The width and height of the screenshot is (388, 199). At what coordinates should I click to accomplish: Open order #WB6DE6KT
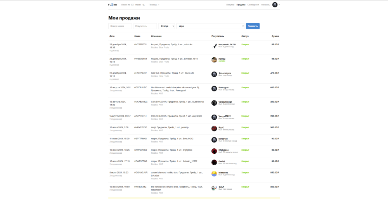point(140,59)
